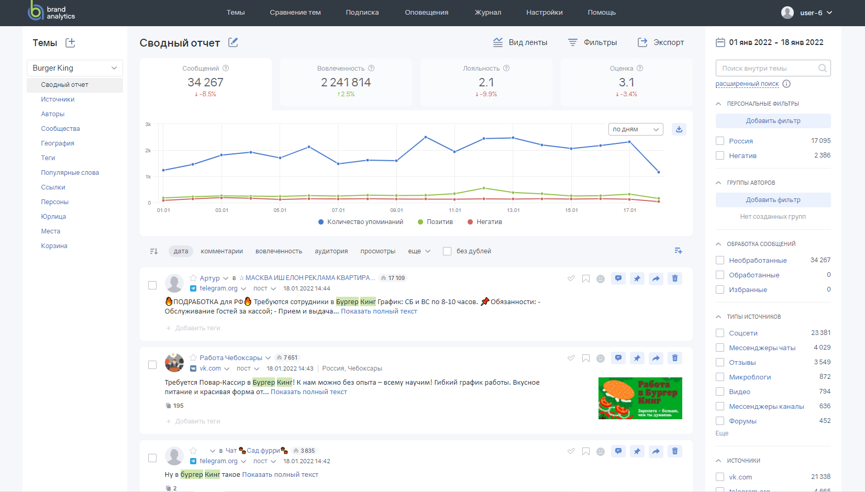Toggle the sort direction icon beside дата

click(154, 251)
